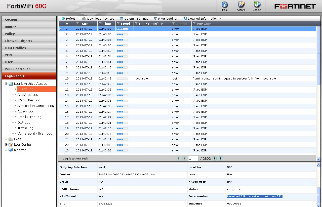Viewport: 322px width, 207px height.
Task: Filter by the Action column funnel icon
Action: pyautogui.click(x=174, y=24)
